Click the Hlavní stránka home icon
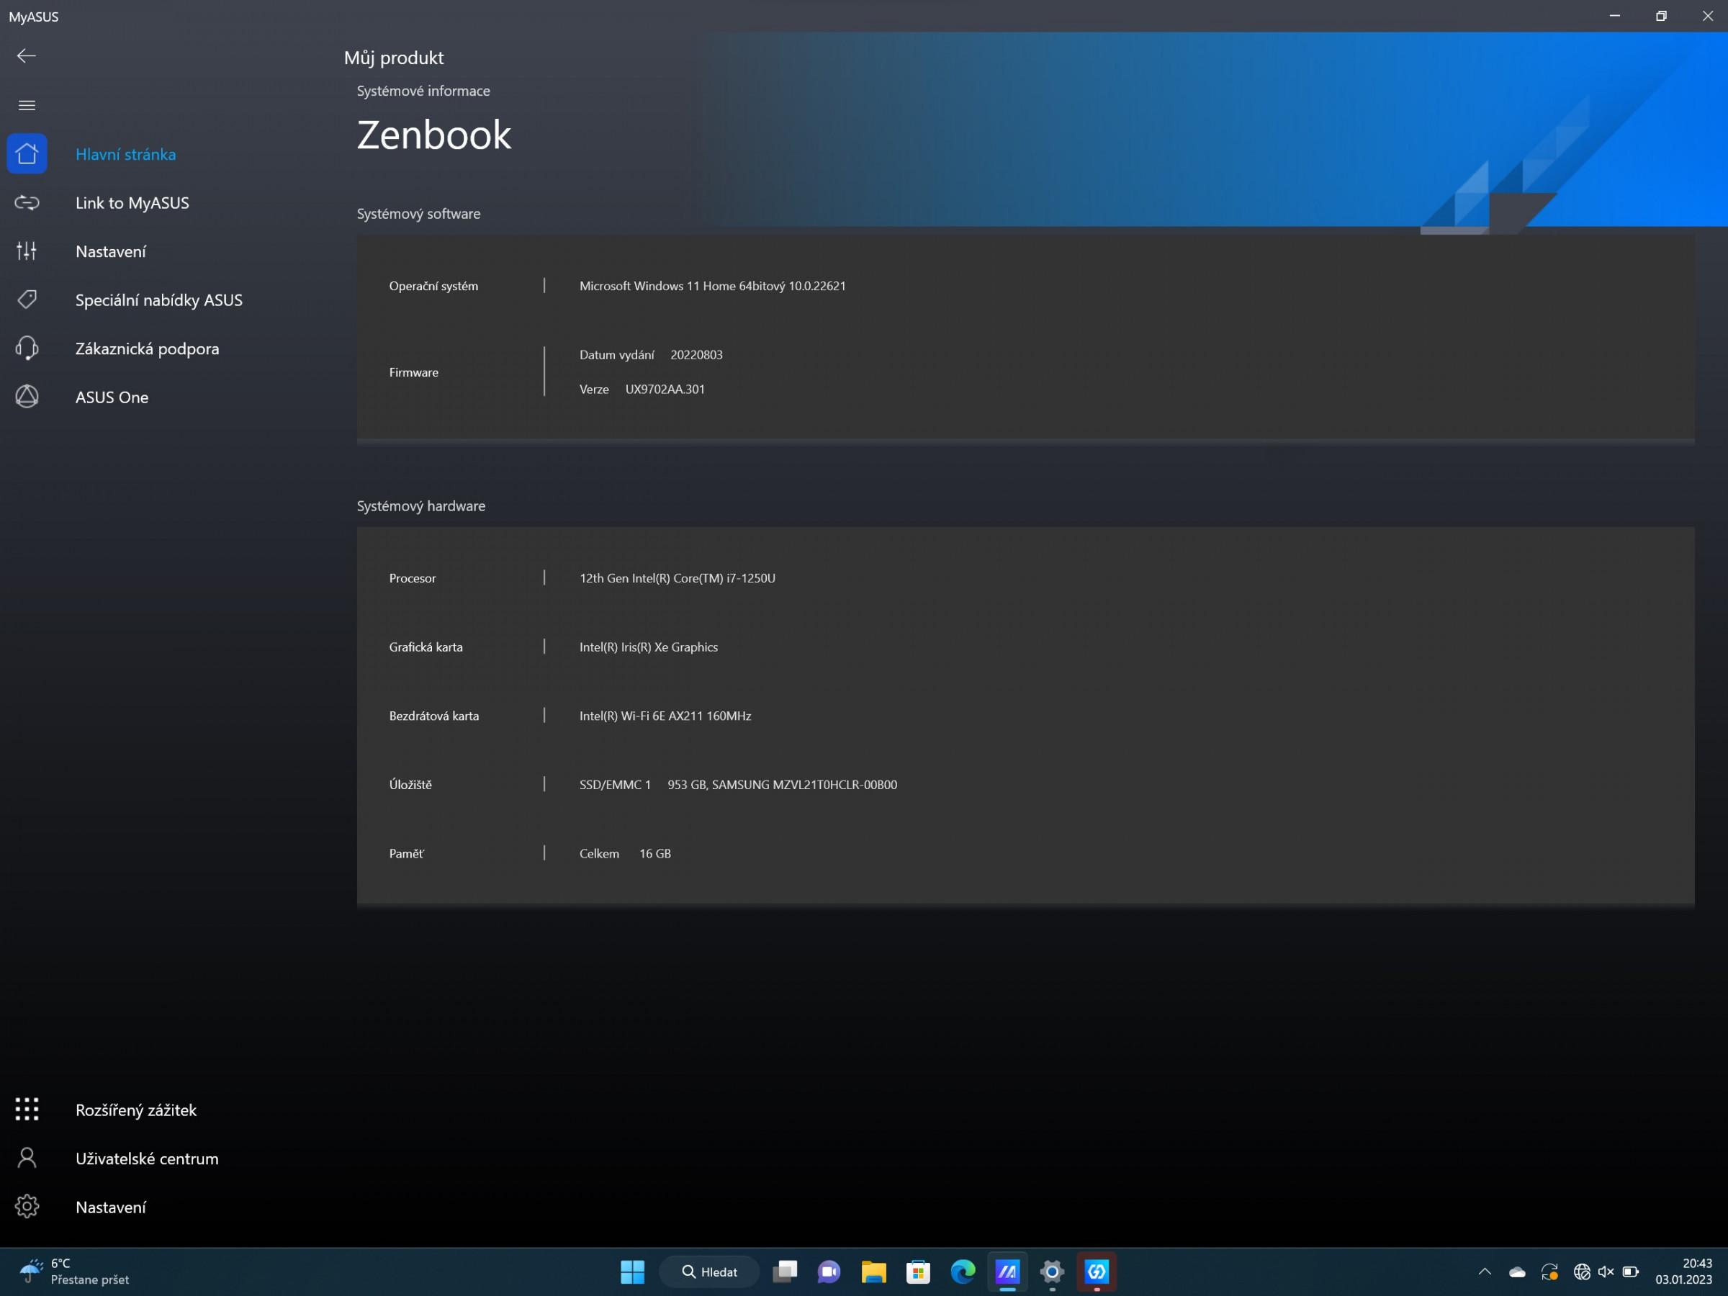This screenshot has width=1728, height=1296. [27, 154]
